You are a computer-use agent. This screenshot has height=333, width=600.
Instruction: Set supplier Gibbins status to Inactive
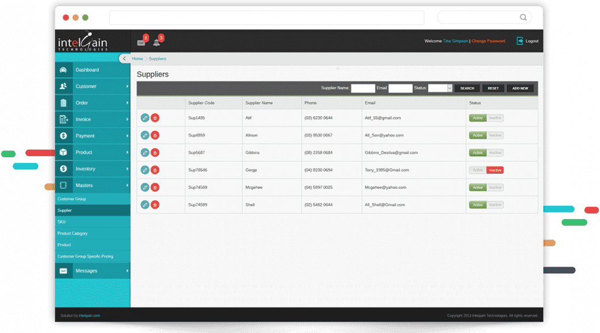click(495, 153)
